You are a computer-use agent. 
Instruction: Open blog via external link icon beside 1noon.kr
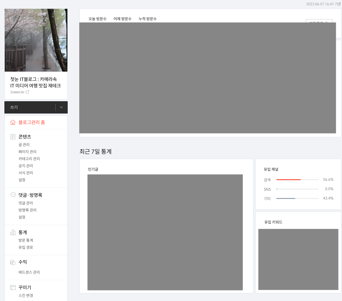point(28,92)
